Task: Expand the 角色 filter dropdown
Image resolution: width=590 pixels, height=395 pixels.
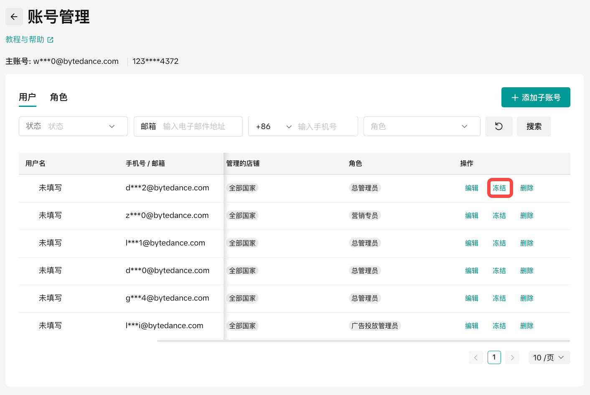Action: coord(422,126)
